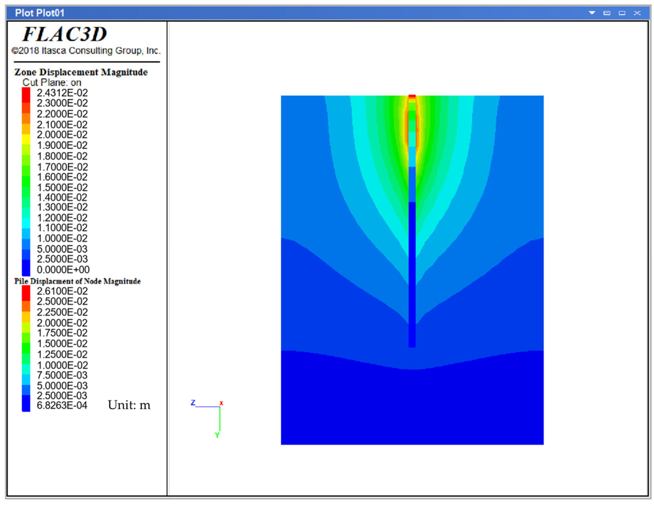Click the green Y axis label on triad

(x=217, y=435)
